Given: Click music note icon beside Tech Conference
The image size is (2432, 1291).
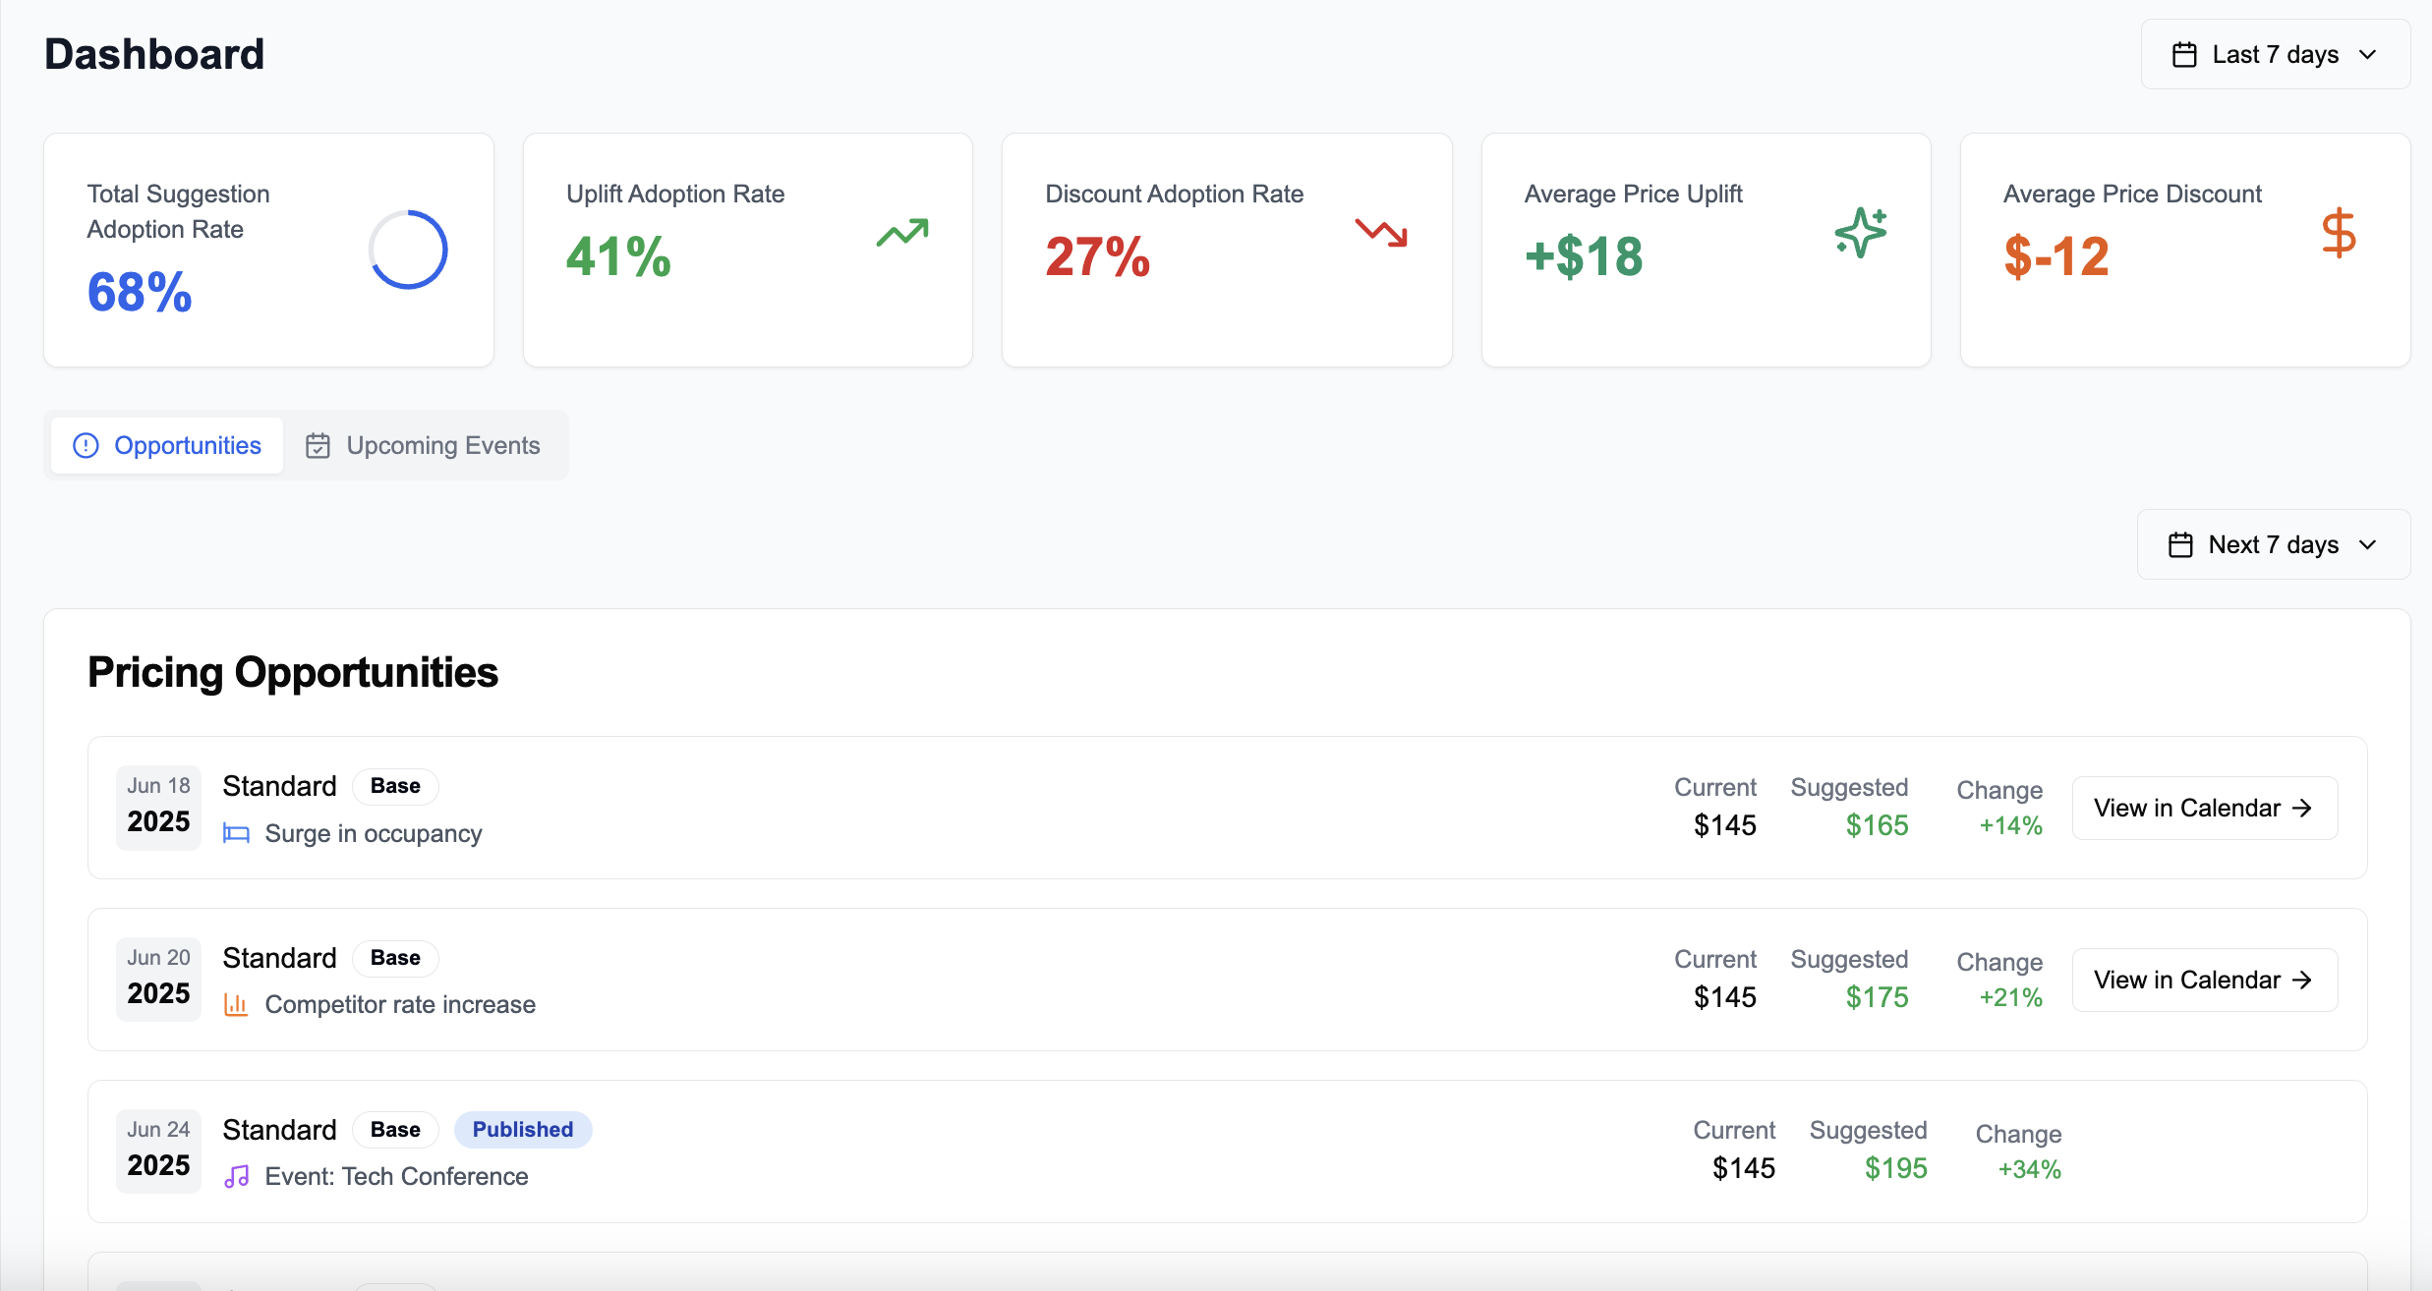Looking at the screenshot, I should click(236, 1176).
